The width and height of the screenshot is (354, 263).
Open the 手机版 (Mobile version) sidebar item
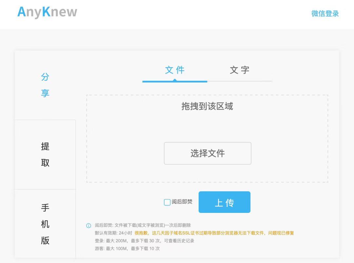click(x=46, y=224)
